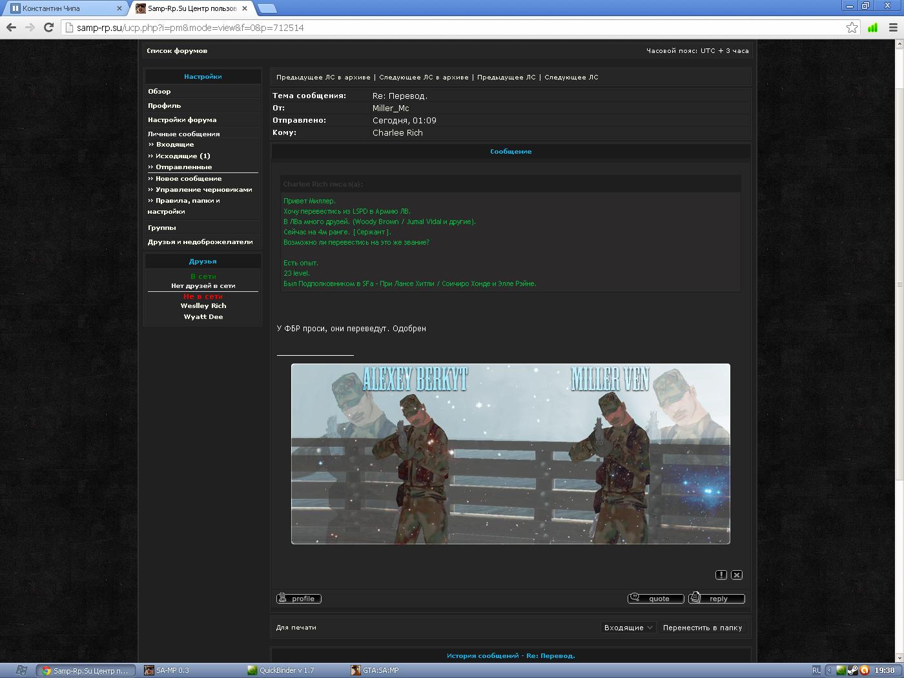Select the Samp-Rp.Su browser tab
The height and width of the screenshot is (678, 904).
point(191,8)
